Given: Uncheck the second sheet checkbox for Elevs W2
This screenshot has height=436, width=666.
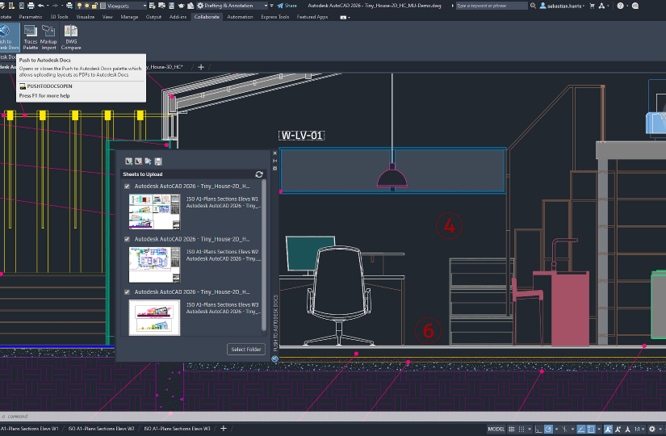Looking at the screenshot, I should (x=127, y=239).
